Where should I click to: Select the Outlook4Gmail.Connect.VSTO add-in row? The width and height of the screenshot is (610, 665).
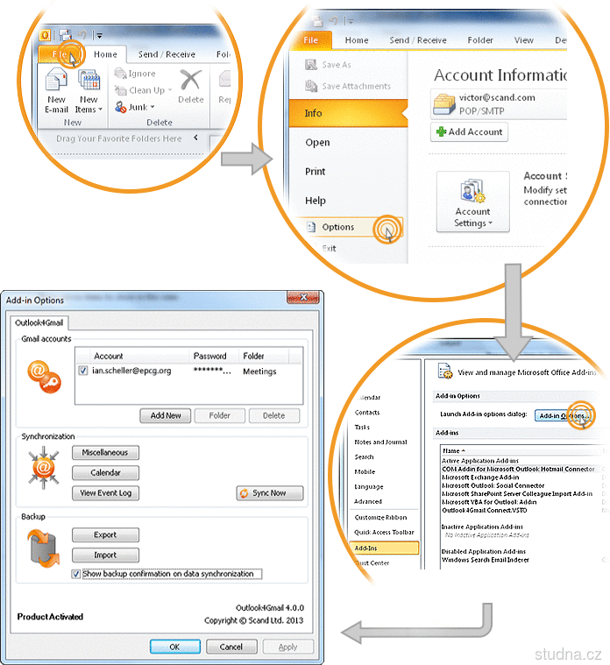click(485, 510)
